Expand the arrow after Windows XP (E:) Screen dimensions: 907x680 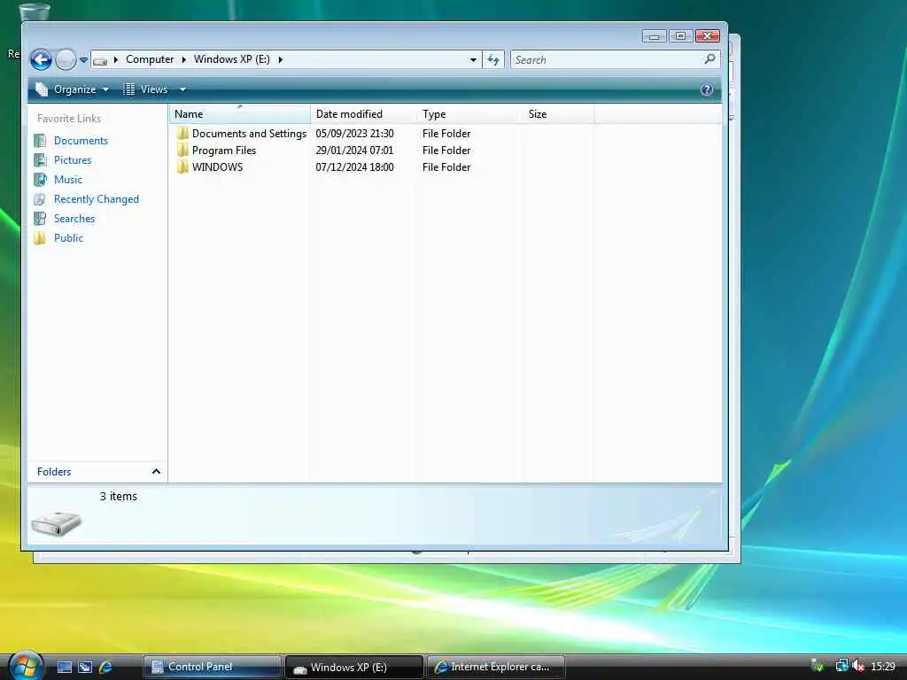[281, 59]
